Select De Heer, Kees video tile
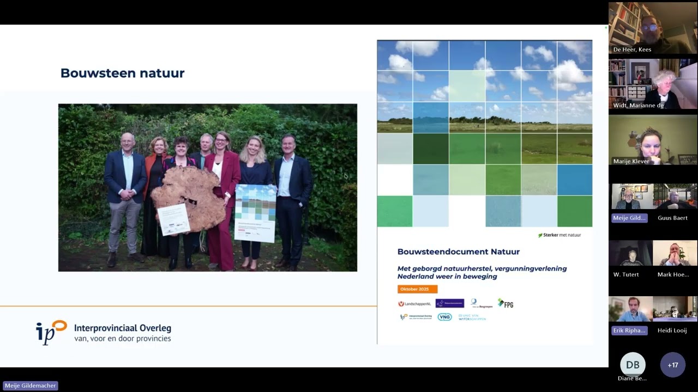The height and width of the screenshot is (392, 698). [653, 28]
